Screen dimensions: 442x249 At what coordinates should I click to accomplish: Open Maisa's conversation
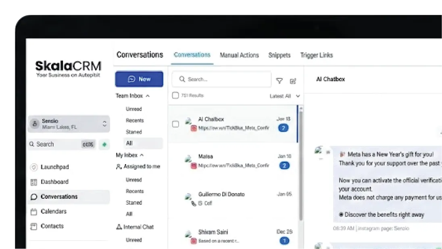(233, 162)
